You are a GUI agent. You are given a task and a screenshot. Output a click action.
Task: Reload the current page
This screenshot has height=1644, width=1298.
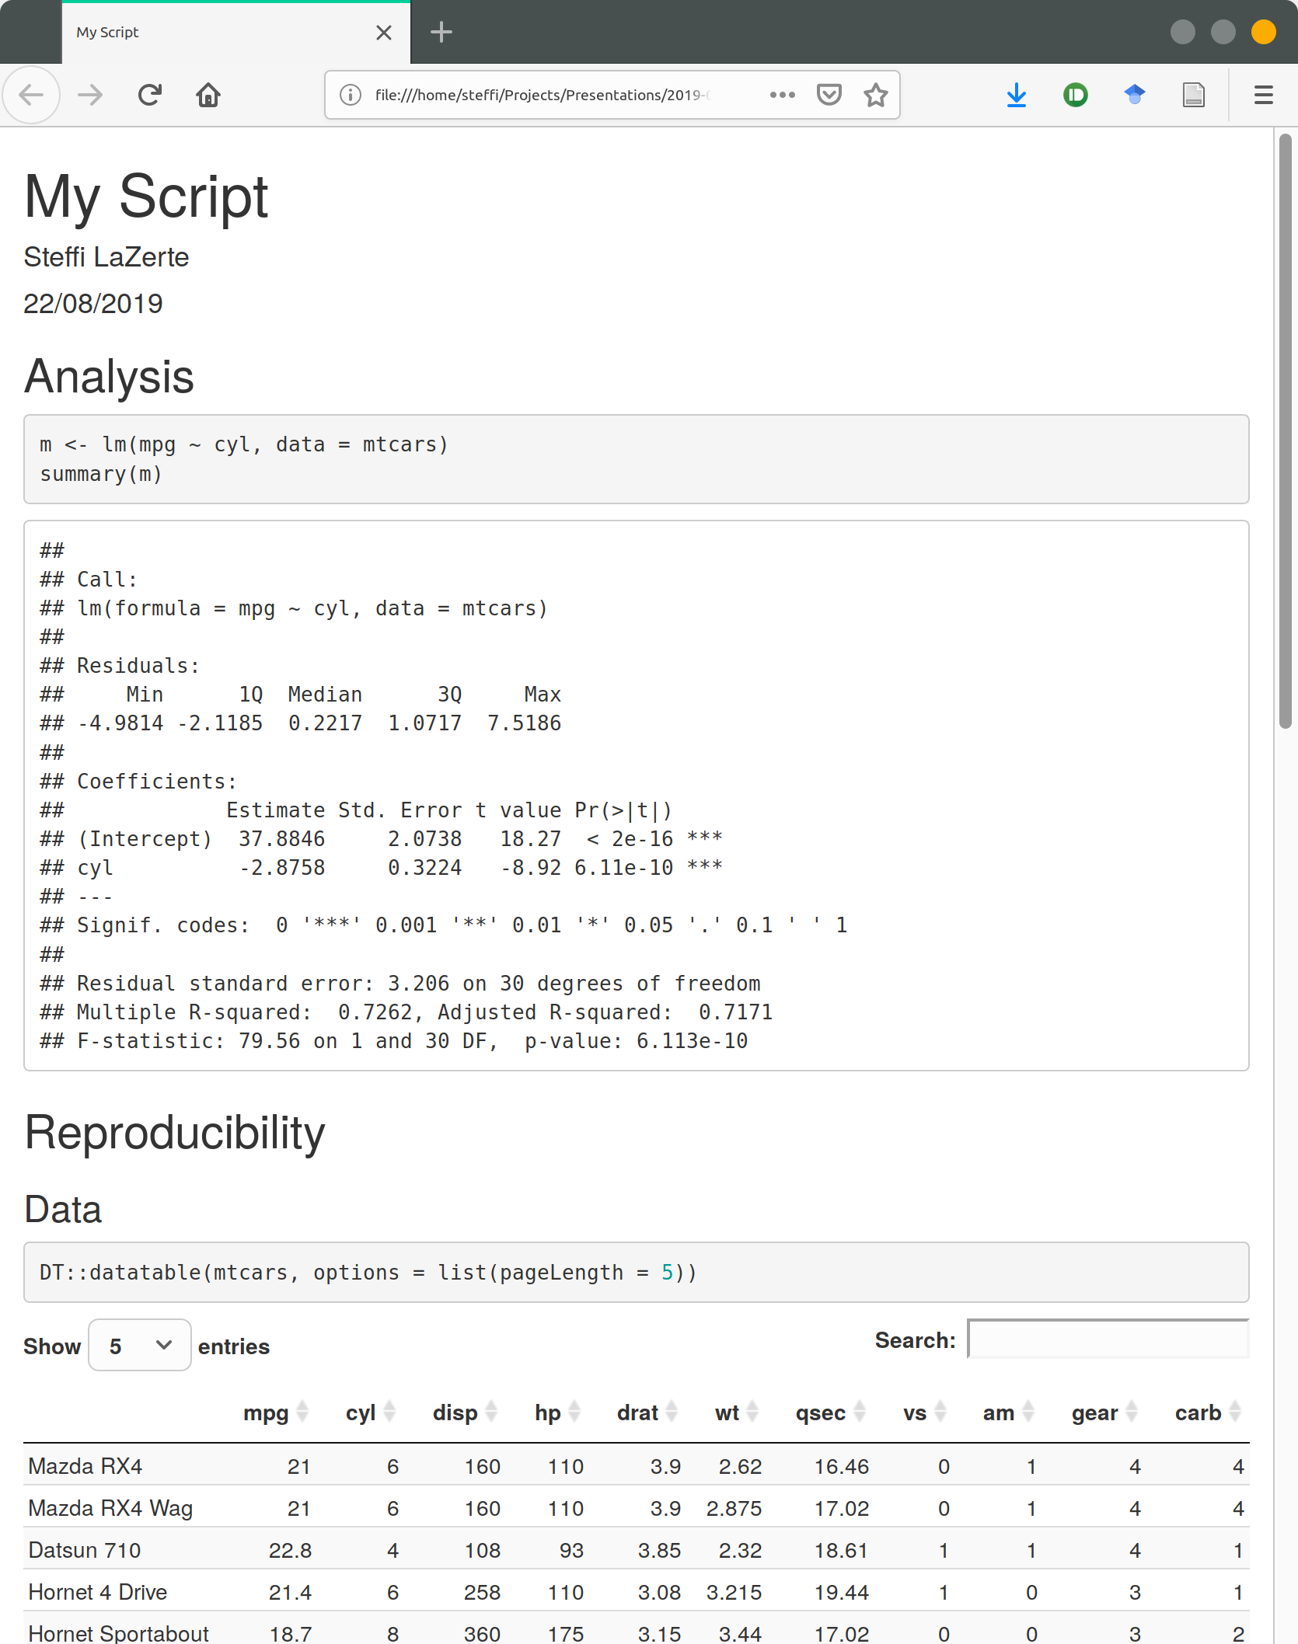click(149, 96)
